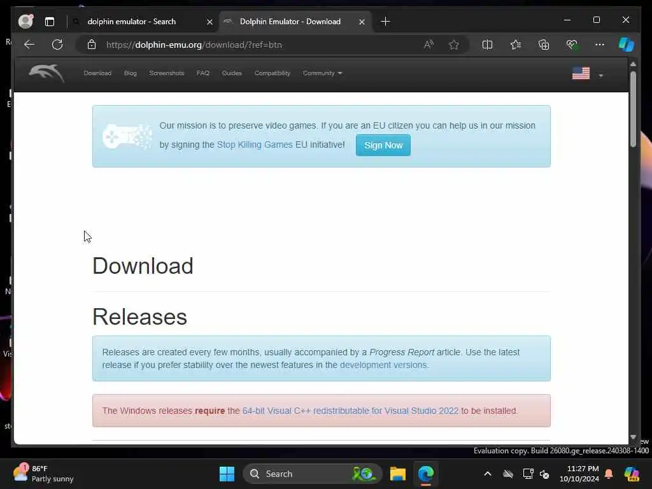Open Compatibility in site navigation

273,73
